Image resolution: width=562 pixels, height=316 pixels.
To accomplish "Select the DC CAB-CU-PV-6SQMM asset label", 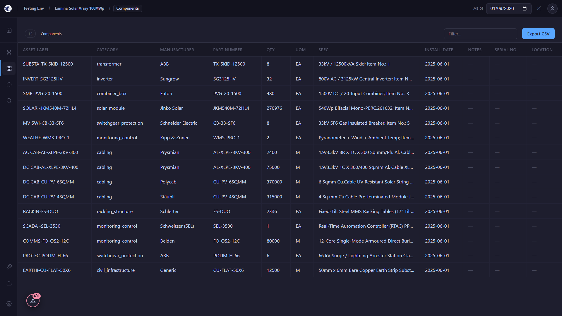I will tap(49, 182).
